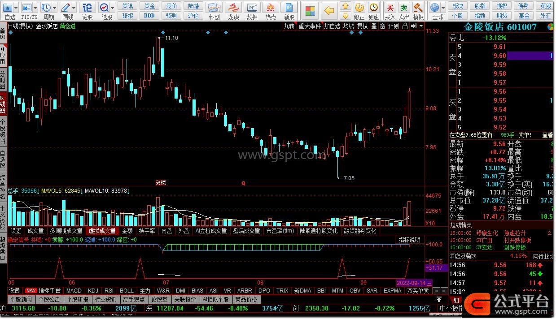Toggle 加自选 add to favorites
556x319 pixels.
pyautogui.click(x=333, y=26)
